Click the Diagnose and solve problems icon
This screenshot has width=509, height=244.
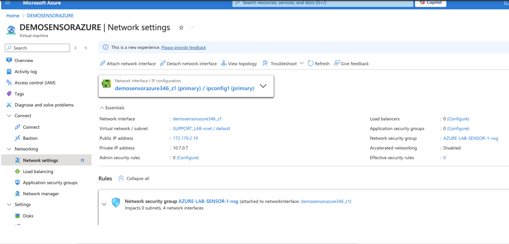(x=9, y=105)
